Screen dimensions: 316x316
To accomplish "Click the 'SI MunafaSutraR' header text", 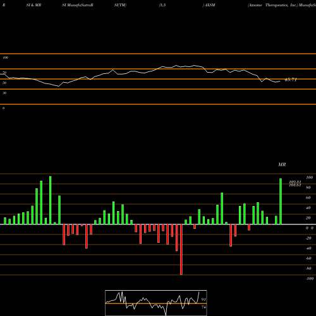I will click(x=78, y=5).
